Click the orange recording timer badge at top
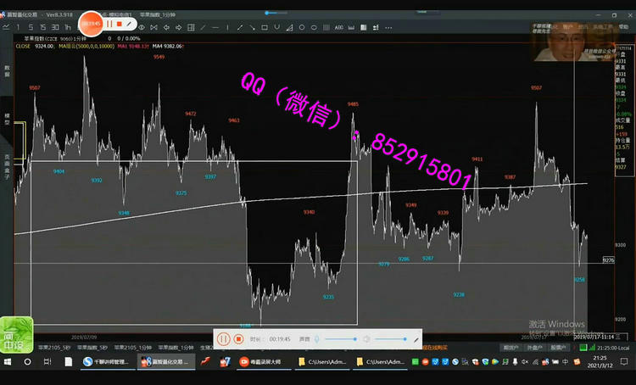 pyautogui.click(x=91, y=24)
